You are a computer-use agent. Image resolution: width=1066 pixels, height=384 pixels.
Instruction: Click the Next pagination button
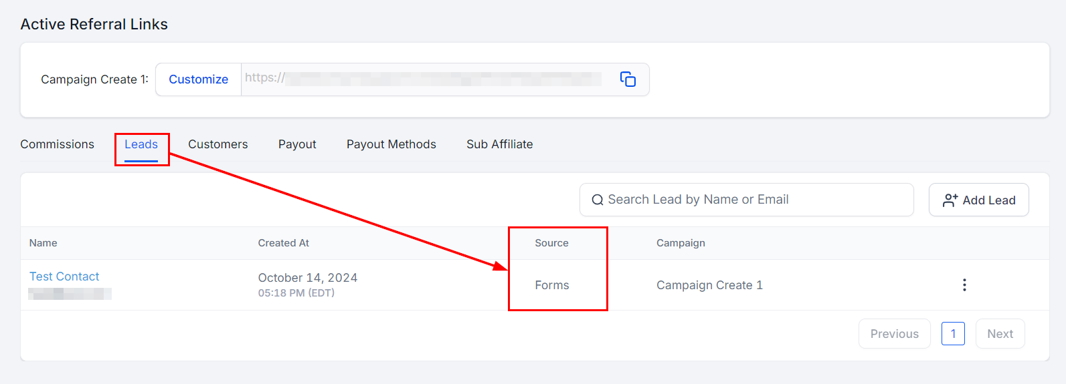tap(1000, 334)
